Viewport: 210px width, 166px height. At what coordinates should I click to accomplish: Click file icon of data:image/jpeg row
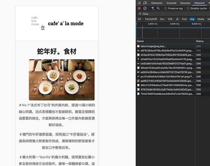[x=138, y=46]
